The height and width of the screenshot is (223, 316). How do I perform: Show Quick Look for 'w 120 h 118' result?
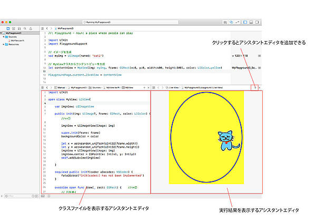click(260, 56)
